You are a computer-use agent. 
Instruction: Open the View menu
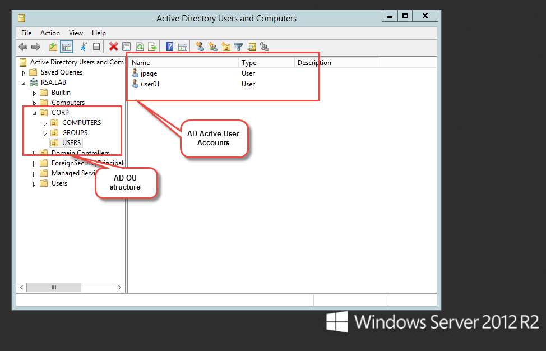pyautogui.click(x=76, y=33)
